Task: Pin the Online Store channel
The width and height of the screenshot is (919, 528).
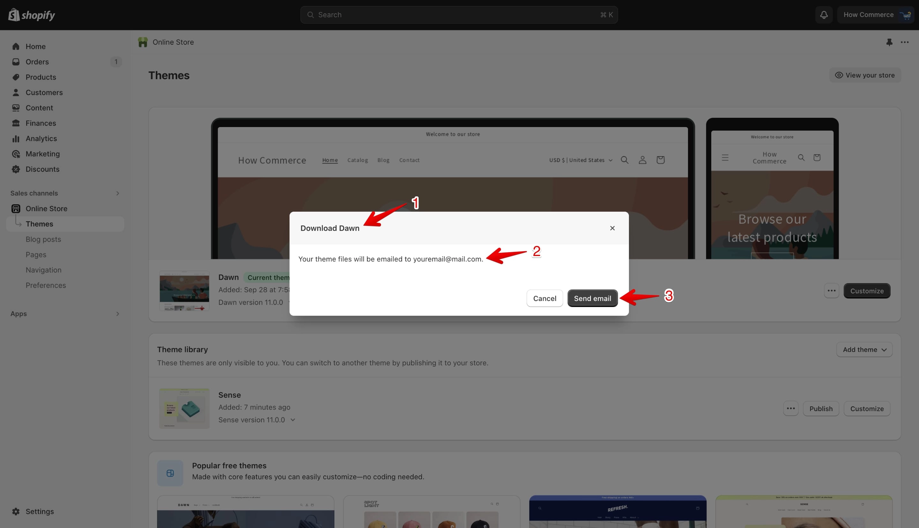Action: pyautogui.click(x=889, y=42)
